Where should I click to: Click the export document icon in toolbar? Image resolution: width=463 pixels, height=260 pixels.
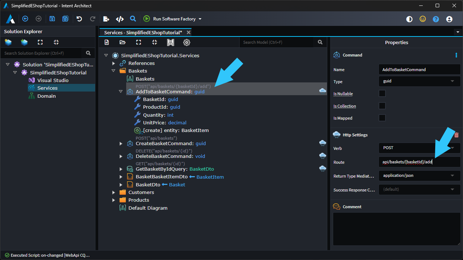(106, 19)
